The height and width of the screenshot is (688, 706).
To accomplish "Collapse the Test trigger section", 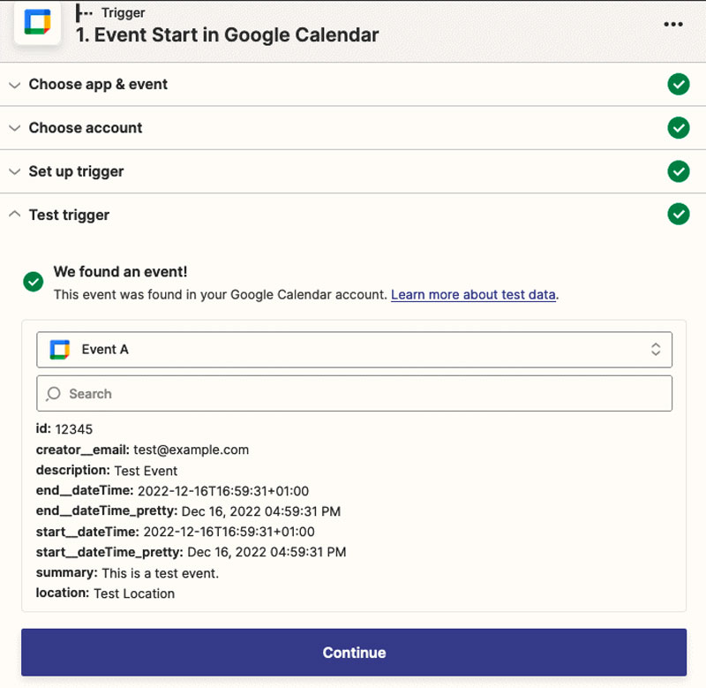I will 353,215.
